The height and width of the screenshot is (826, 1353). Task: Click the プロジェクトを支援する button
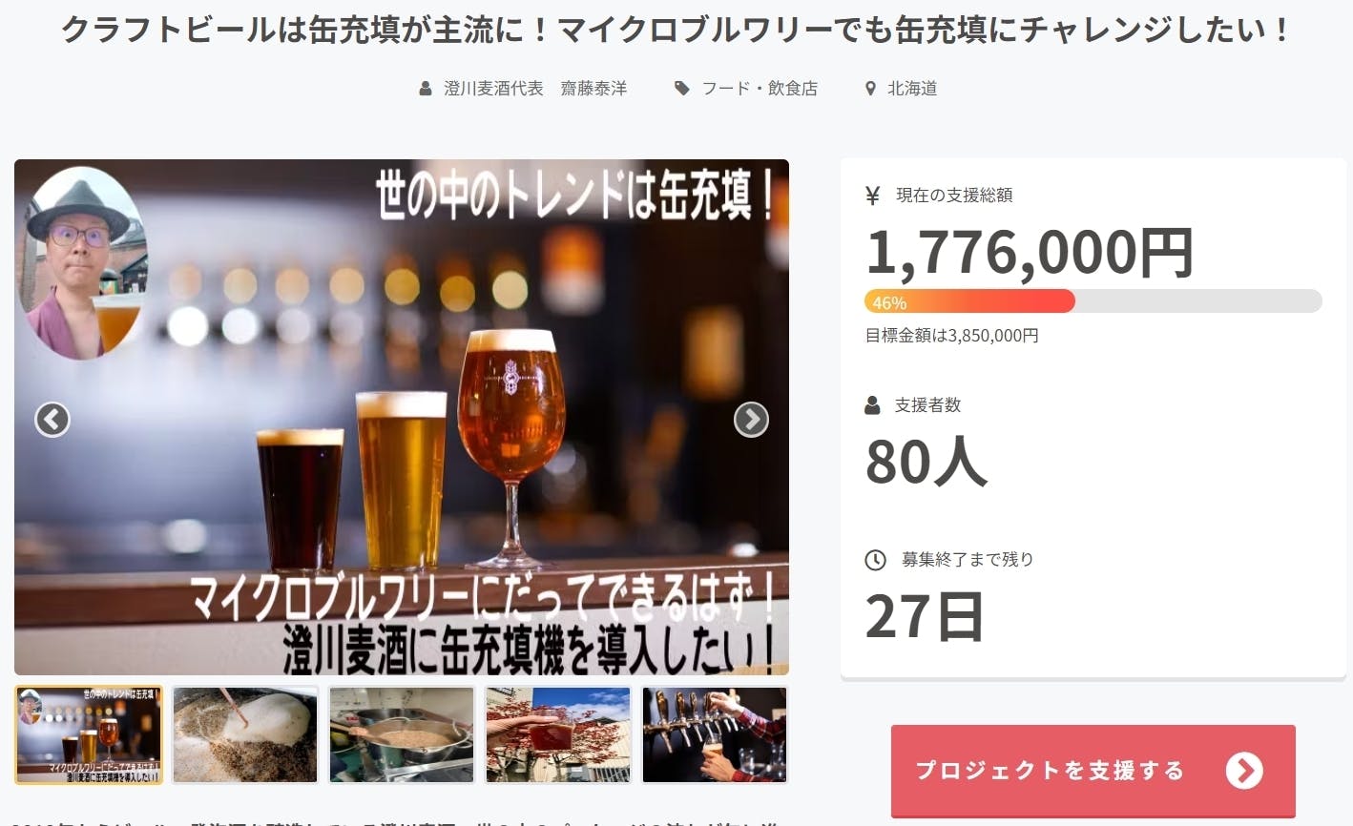click(x=1093, y=771)
